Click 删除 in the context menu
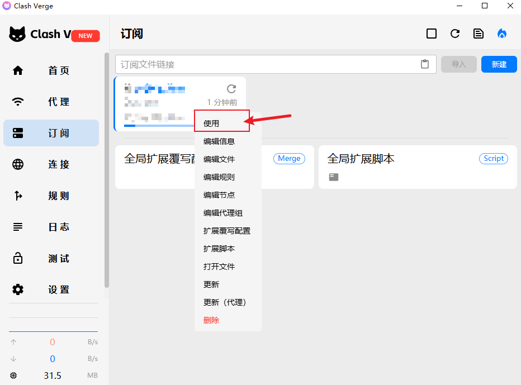This screenshot has width=521, height=385. [211, 320]
